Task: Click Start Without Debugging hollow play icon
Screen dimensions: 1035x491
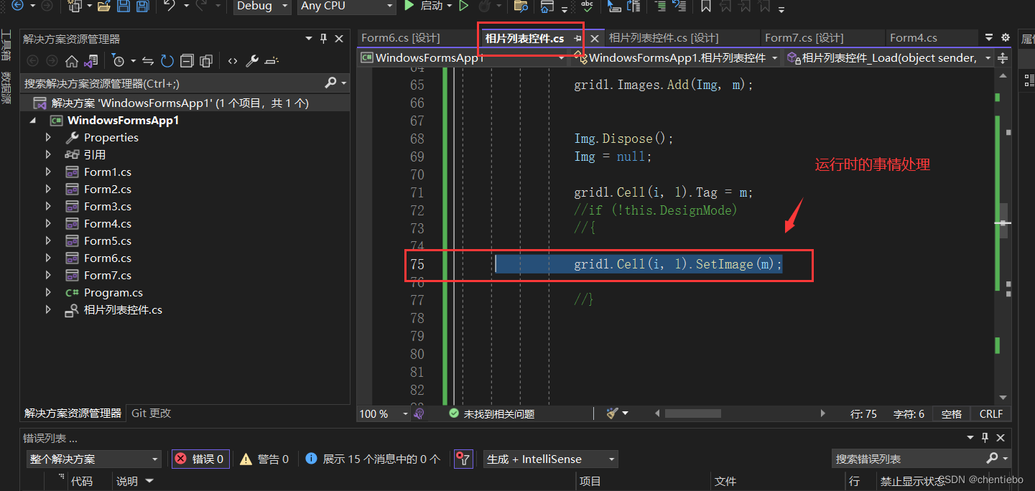Action: [x=464, y=6]
